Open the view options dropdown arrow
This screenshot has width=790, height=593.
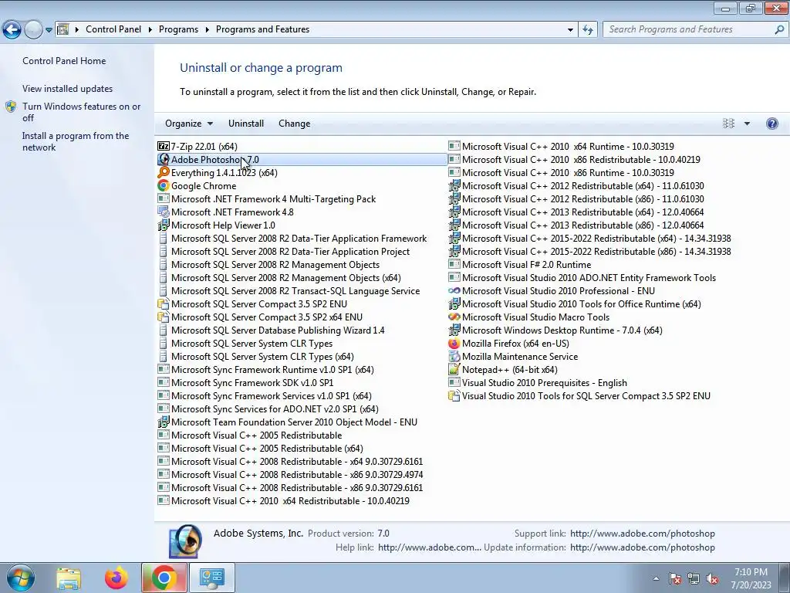747,124
